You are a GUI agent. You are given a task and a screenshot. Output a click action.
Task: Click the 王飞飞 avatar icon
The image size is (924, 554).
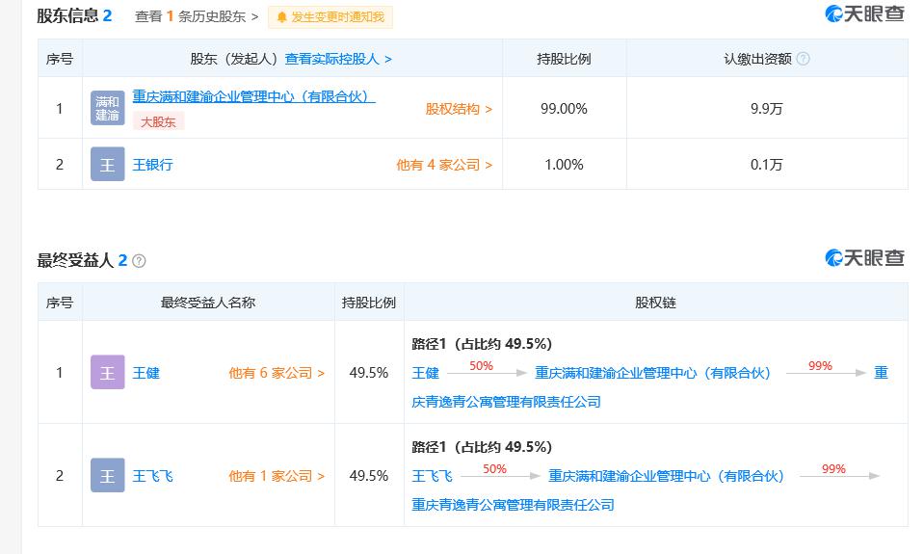point(107,476)
